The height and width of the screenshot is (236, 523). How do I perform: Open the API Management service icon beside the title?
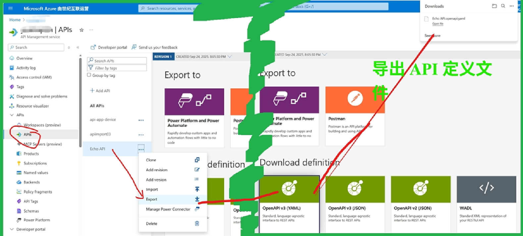coord(13,32)
